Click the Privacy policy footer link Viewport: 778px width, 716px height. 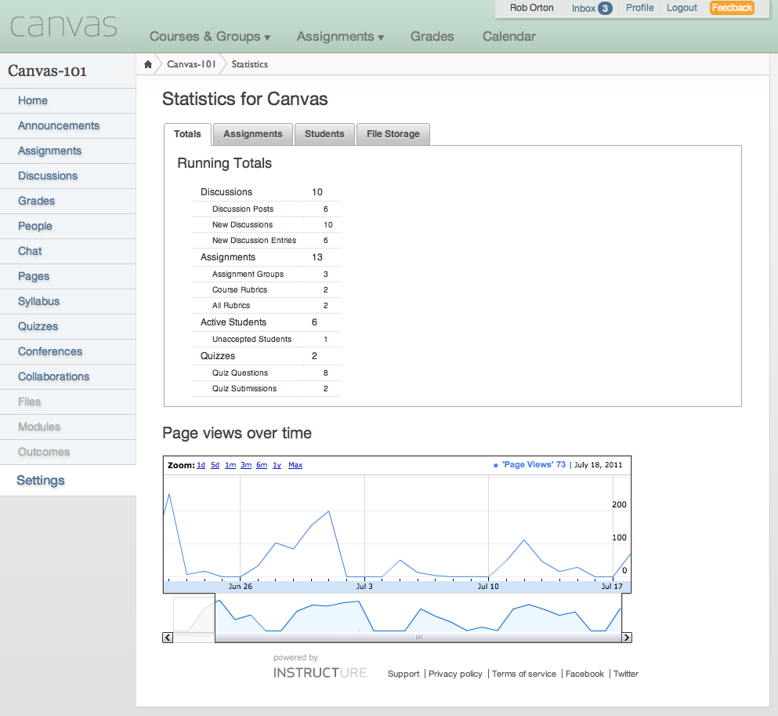coord(455,674)
